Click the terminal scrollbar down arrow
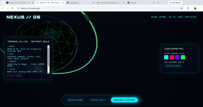This screenshot has height=107, width=203. tap(48, 72)
